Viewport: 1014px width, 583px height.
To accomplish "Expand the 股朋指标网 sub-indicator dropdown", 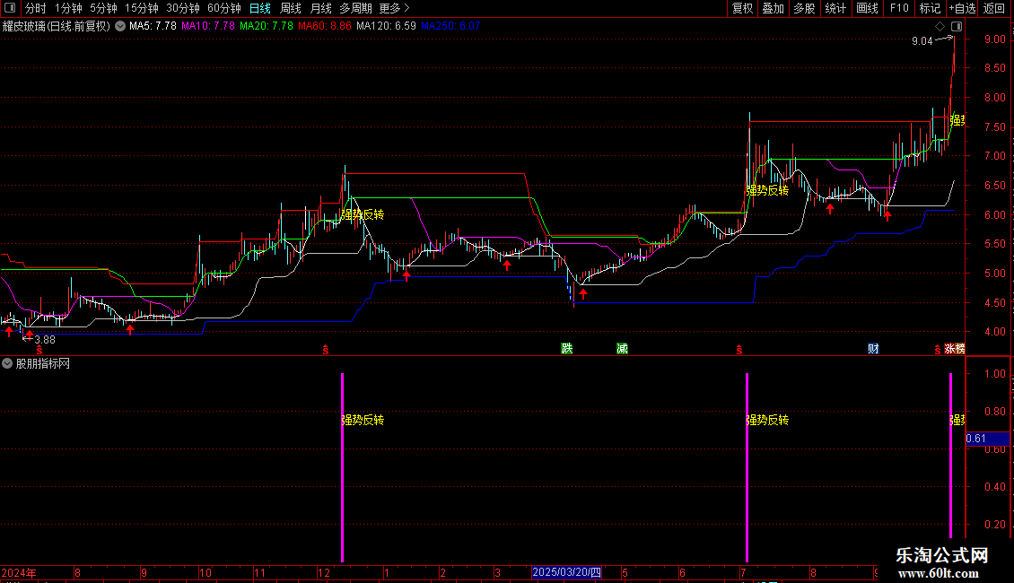I will tap(8, 364).
